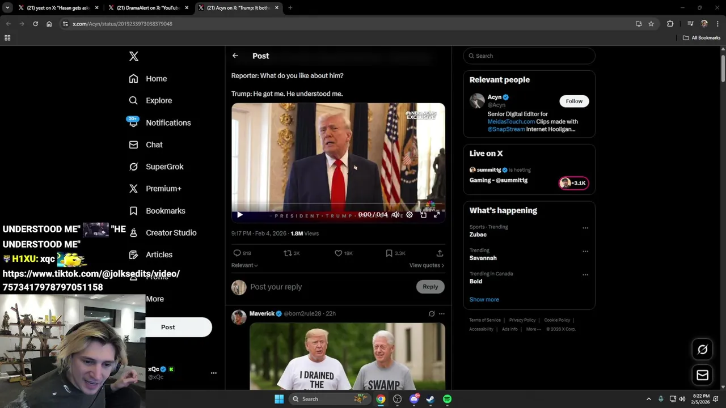Viewport: 726px width, 408px height.
Task: Click the white Post button
Action: tap(179, 327)
